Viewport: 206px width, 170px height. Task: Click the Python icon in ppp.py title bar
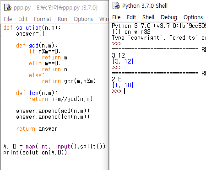(x=8, y=7)
